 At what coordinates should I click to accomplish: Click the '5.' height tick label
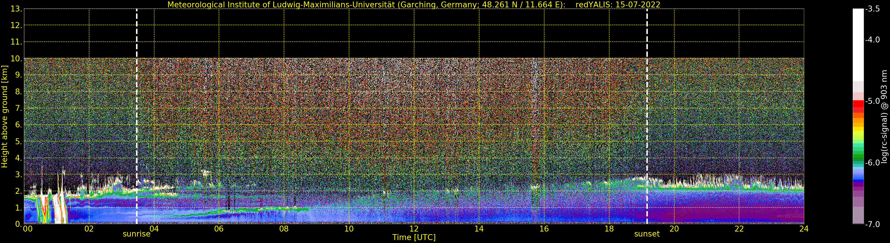[18, 141]
